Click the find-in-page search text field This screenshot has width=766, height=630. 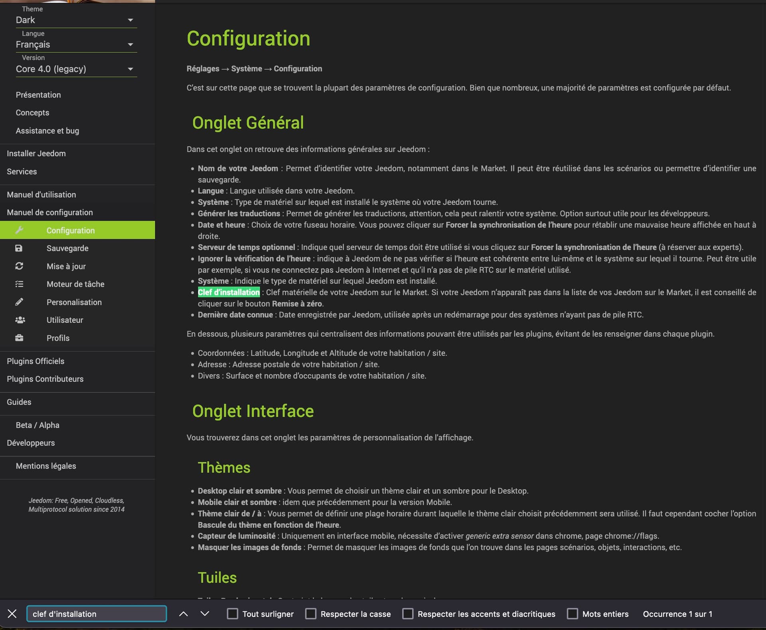[97, 614]
